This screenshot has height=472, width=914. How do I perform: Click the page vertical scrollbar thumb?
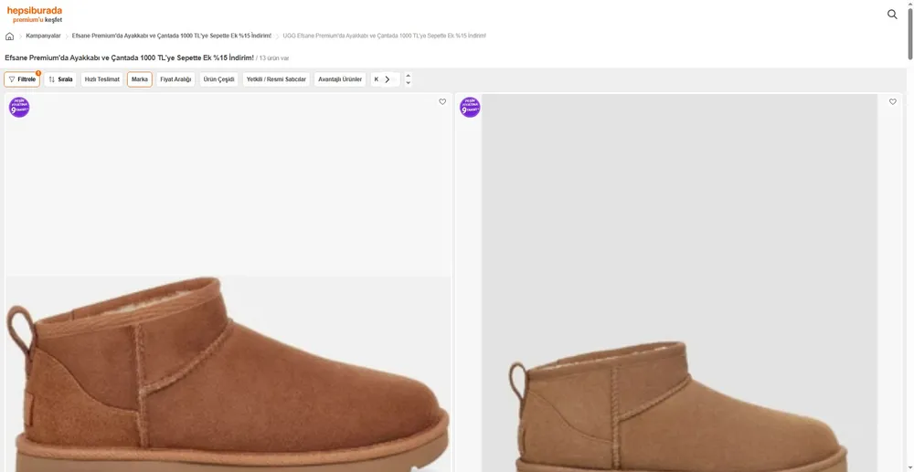pyautogui.click(x=910, y=32)
